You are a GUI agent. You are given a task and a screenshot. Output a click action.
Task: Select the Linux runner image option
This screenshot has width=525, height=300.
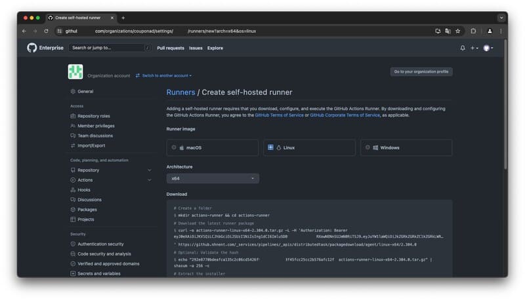pyautogui.click(x=309, y=147)
